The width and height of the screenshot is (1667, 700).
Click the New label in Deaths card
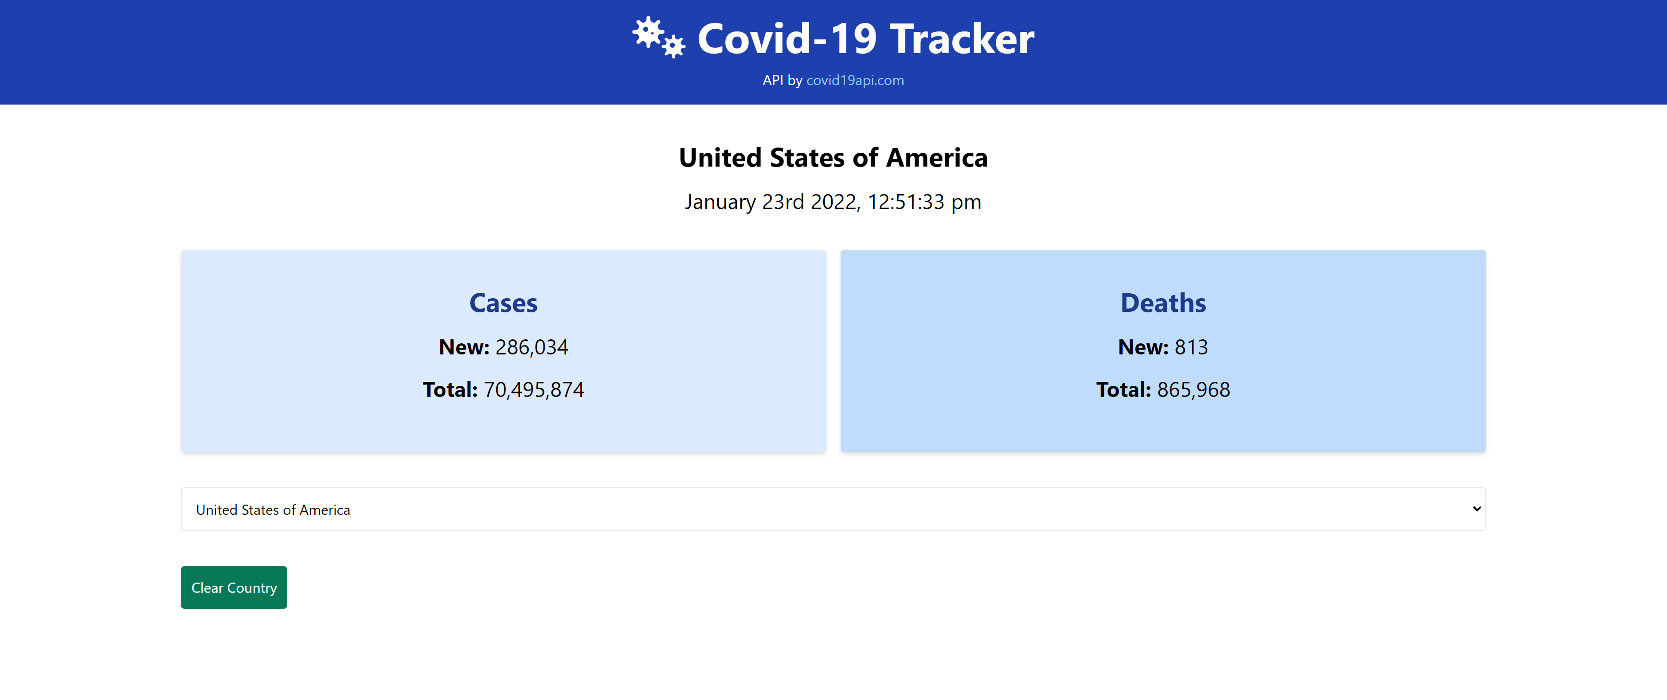pyautogui.click(x=1143, y=347)
